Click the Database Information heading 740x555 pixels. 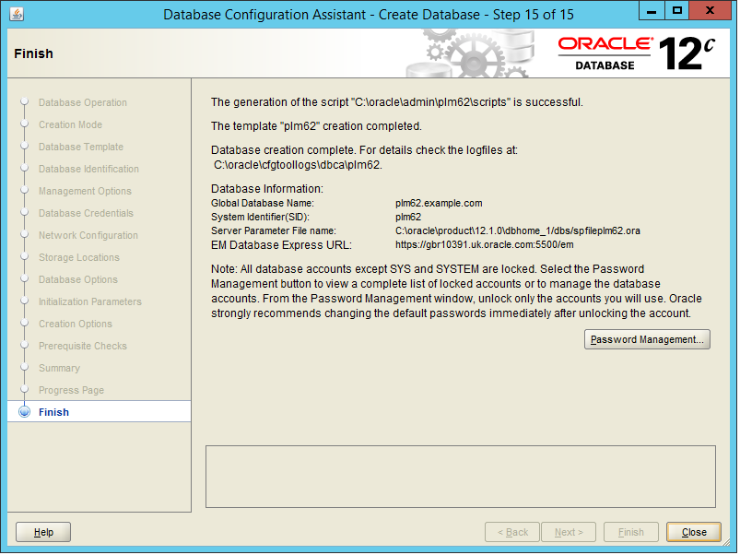[x=267, y=189]
